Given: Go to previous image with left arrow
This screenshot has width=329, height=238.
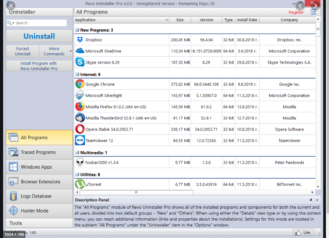Looking at the screenshot, I should [x=300, y=6].
